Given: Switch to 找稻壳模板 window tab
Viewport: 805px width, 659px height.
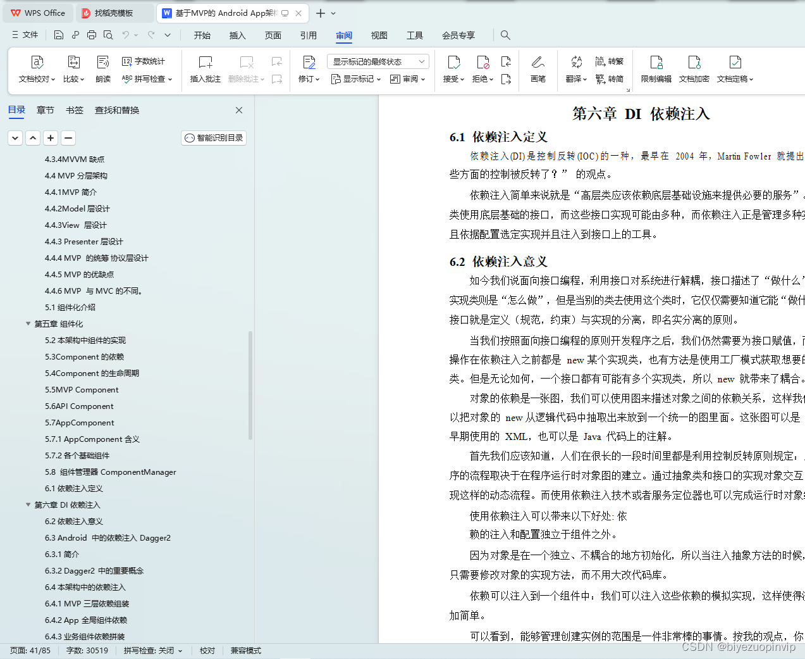Looking at the screenshot, I should [x=114, y=13].
